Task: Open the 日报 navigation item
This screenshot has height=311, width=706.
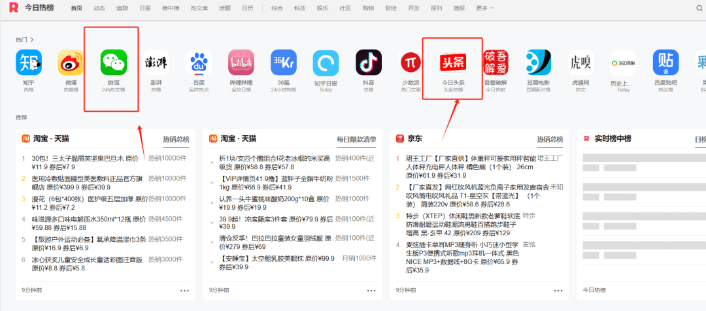Action: [x=145, y=8]
